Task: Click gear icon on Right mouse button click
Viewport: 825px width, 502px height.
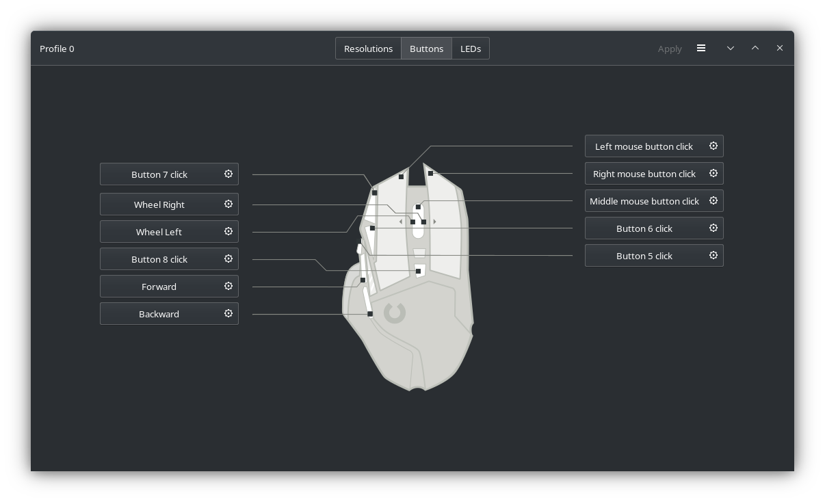Action: pyautogui.click(x=713, y=173)
